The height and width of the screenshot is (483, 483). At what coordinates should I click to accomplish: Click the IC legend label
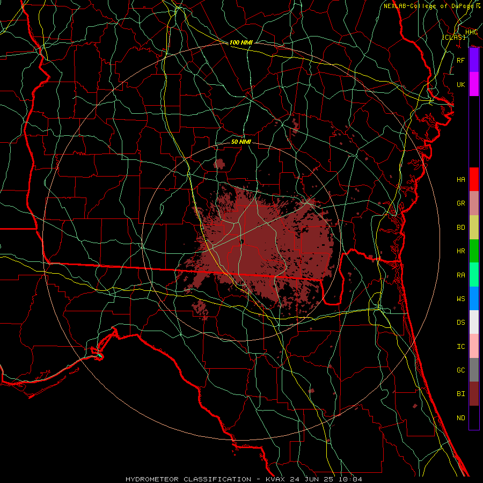pos(460,347)
